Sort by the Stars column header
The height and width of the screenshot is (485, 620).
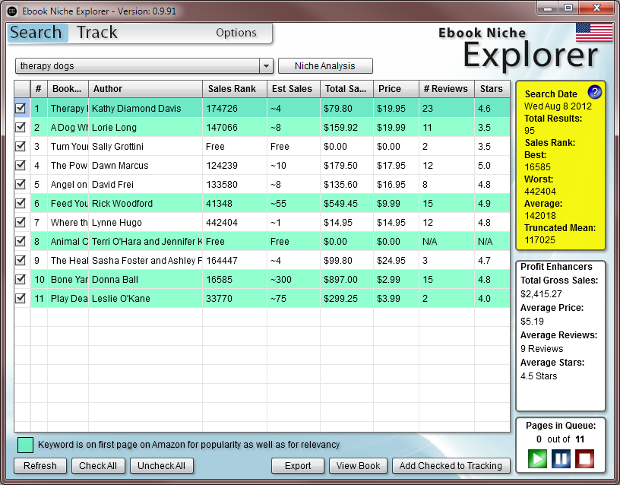point(492,89)
